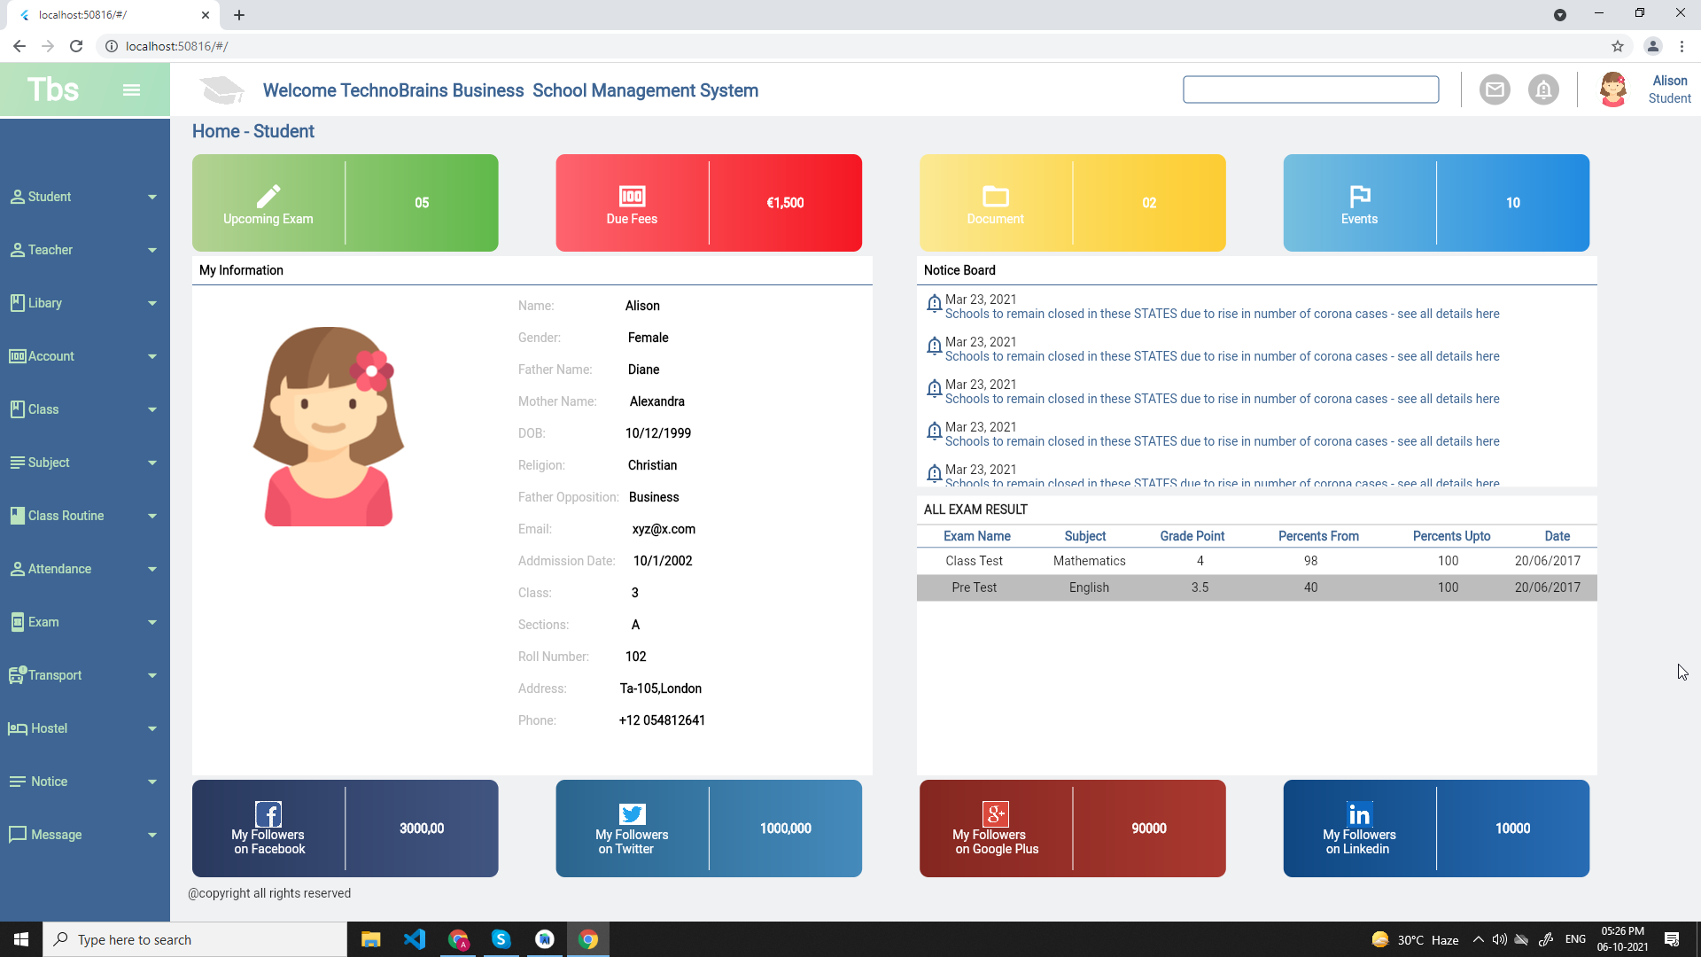This screenshot has height=957, width=1701.
Task: Click the Due Fees icon on the red card
Action: (632, 196)
